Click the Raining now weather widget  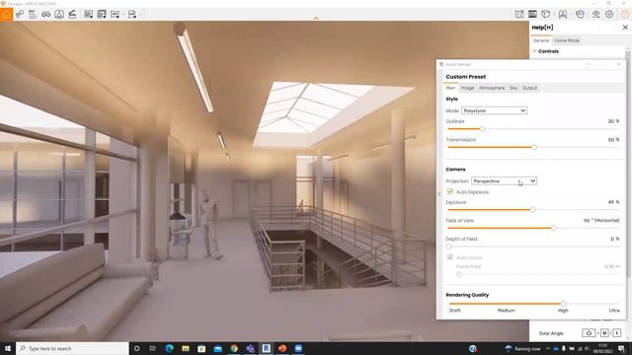522,348
